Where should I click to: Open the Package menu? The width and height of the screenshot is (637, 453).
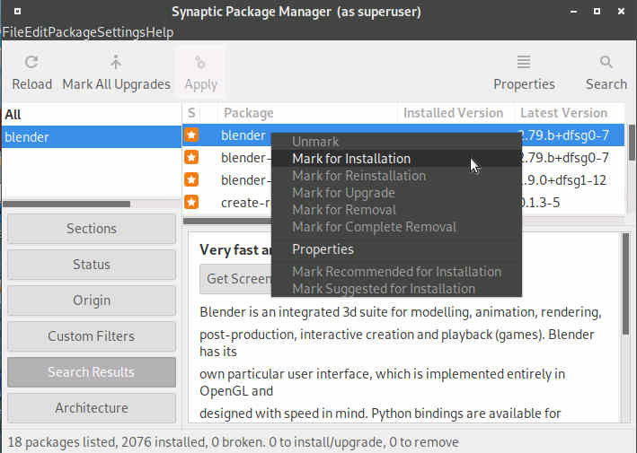[72, 32]
